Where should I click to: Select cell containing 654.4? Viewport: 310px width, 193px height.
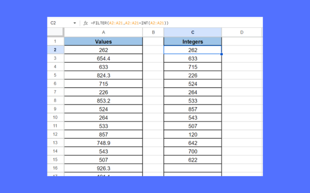click(103, 58)
